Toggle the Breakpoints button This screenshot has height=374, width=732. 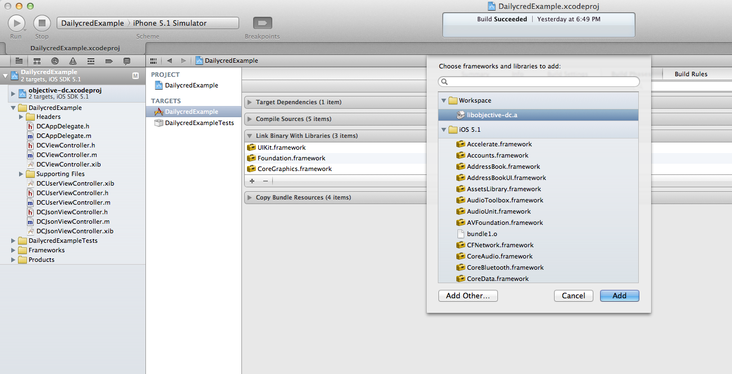(x=262, y=23)
